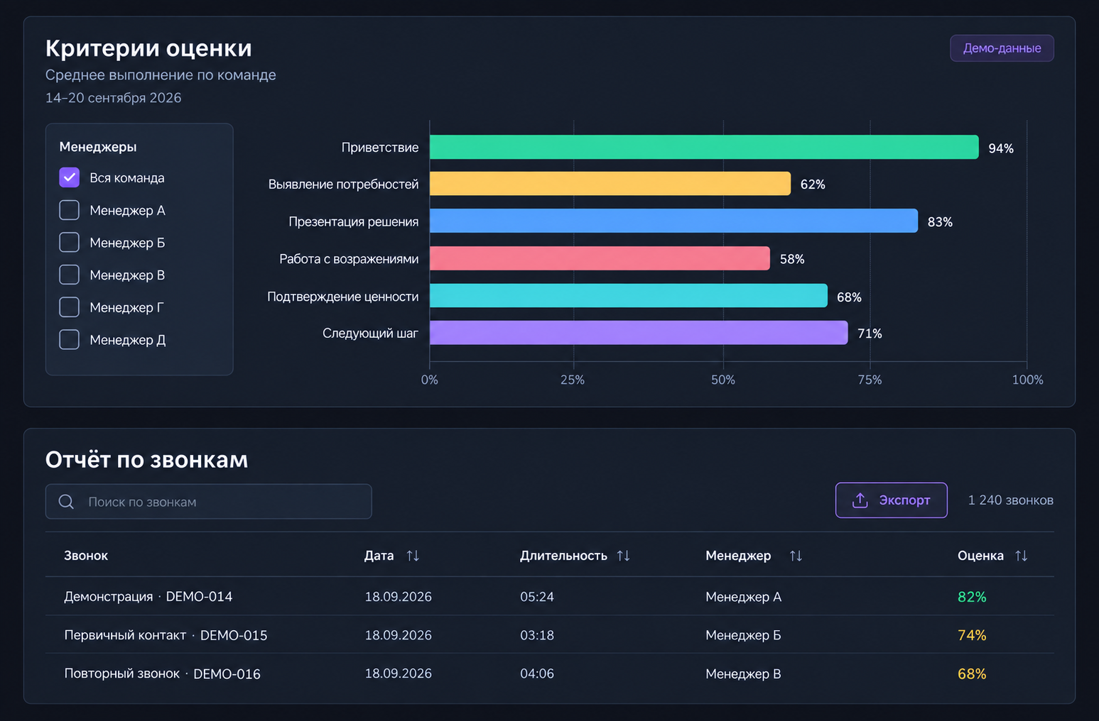Click duration 03:18
1099x721 pixels.
[537, 635]
